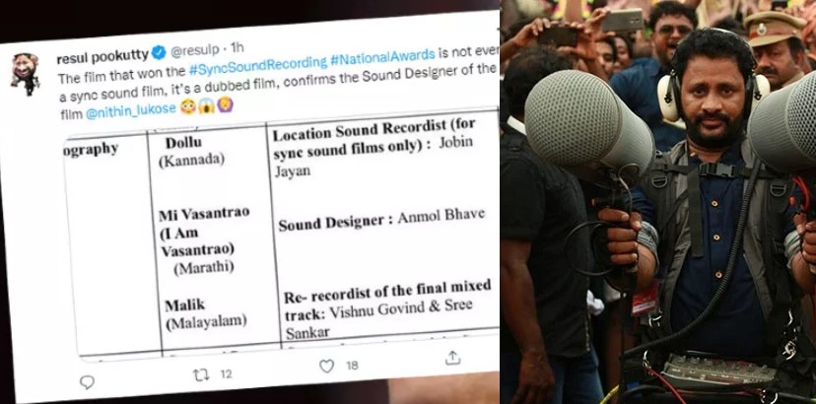Click the Dollu (Kannada) table entry
816x404 pixels.
coord(191,152)
